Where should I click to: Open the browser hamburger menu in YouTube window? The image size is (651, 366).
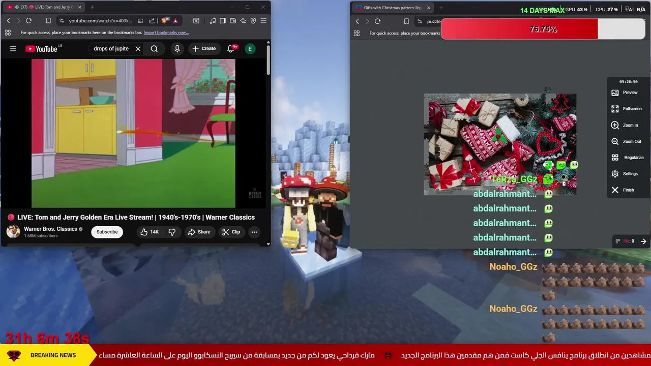click(263, 21)
